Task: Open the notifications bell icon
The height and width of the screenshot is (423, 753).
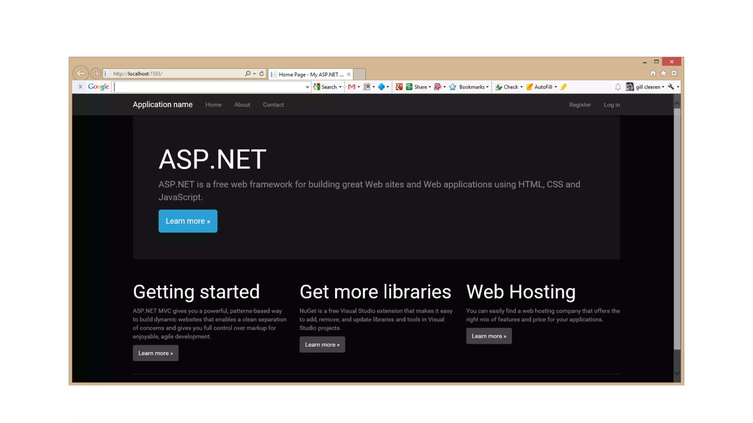Action: point(618,87)
